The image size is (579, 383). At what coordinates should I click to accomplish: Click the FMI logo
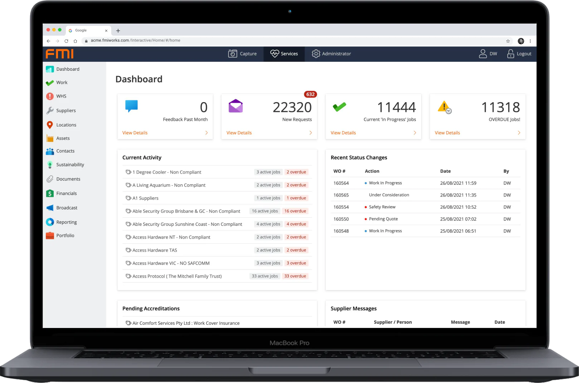[x=59, y=54]
